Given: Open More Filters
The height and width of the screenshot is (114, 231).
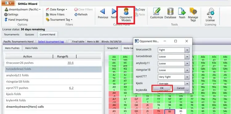Looking at the screenshot, I should point(55,14).
